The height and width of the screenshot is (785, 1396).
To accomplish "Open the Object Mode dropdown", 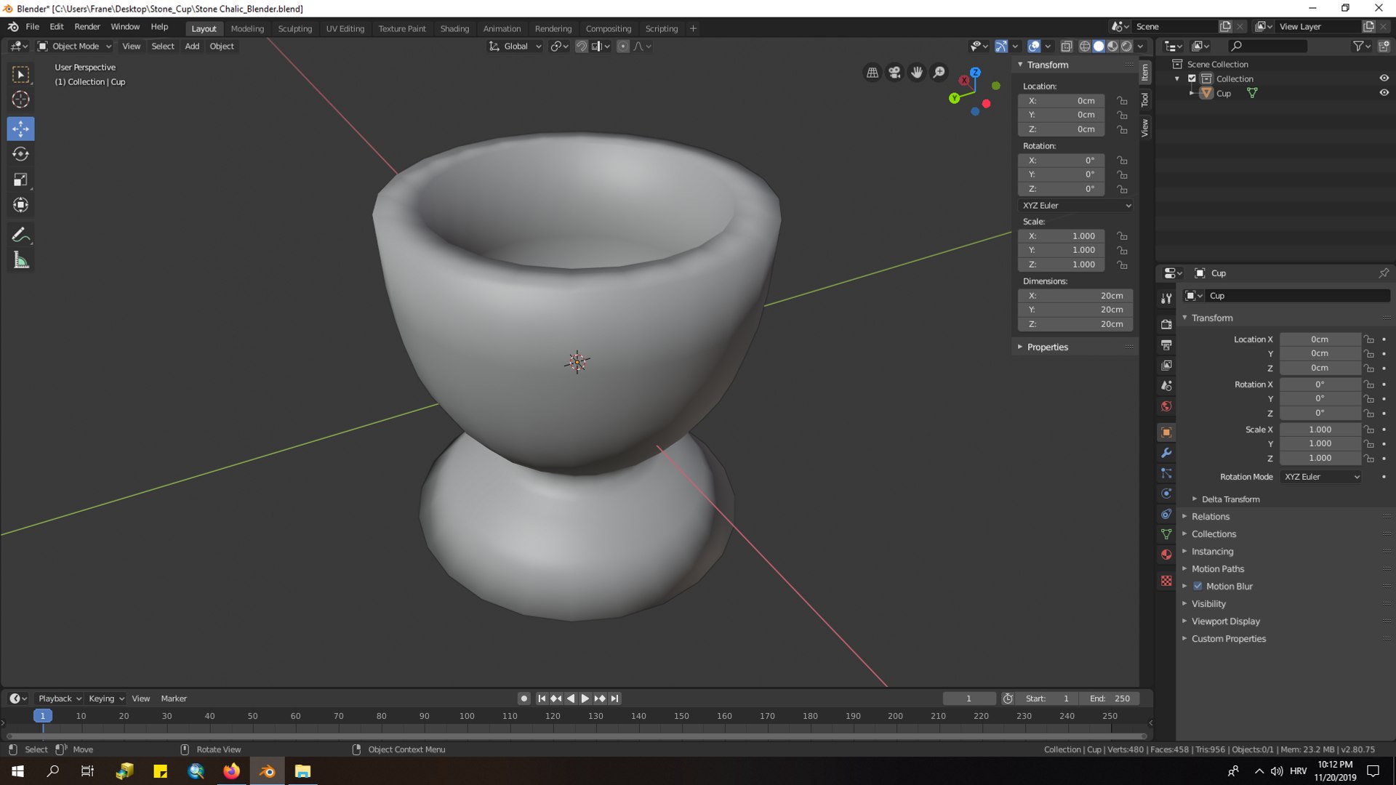I will 74,46.
